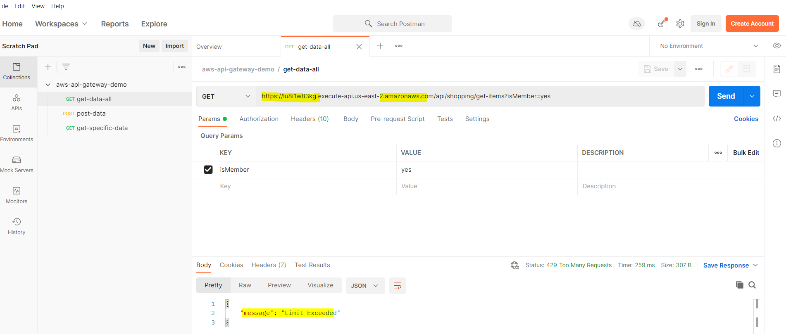Switch response view to Visualize
Screen dimensions: 786x334
(x=320, y=285)
